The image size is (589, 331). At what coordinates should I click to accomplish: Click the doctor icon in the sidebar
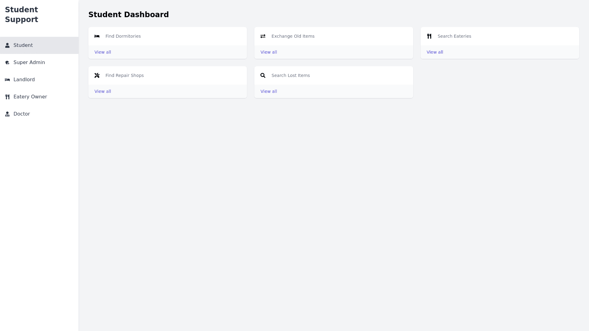click(7, 114)
